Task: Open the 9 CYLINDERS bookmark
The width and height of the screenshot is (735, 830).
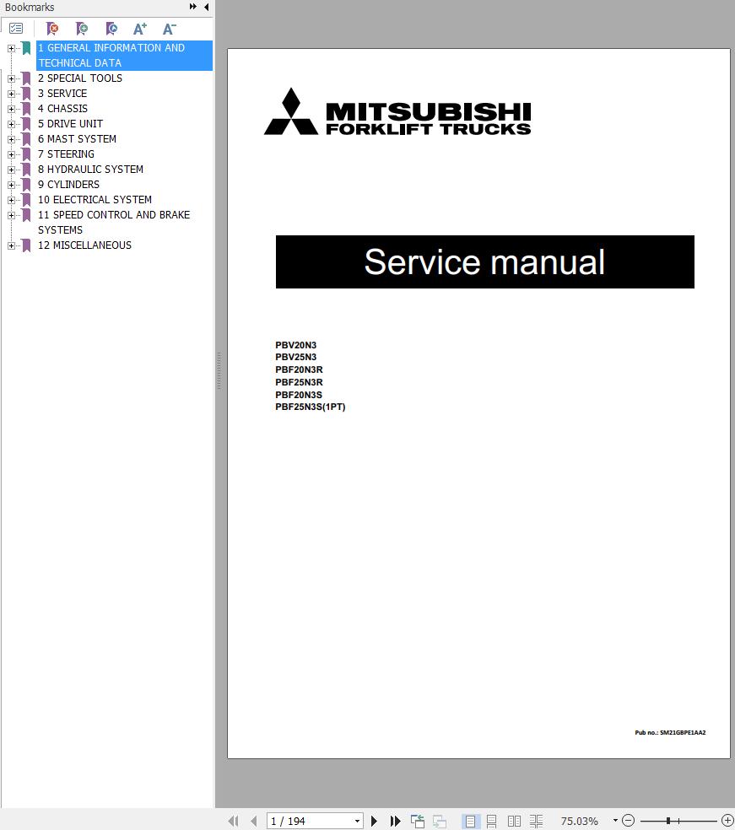Action: (x=69, y=185)
